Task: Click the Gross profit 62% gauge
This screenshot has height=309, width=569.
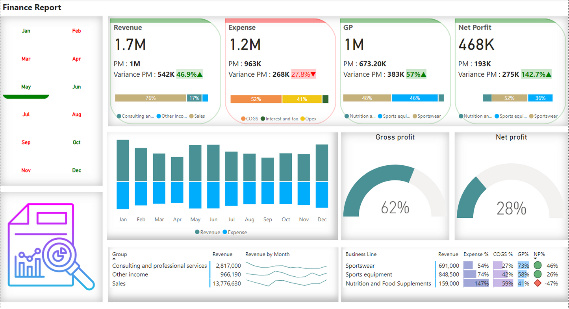Action: pos(395,193)
